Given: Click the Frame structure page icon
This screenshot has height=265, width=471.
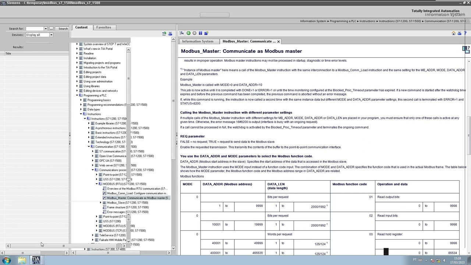Looking at the screenshot, I should coord(105,207).
